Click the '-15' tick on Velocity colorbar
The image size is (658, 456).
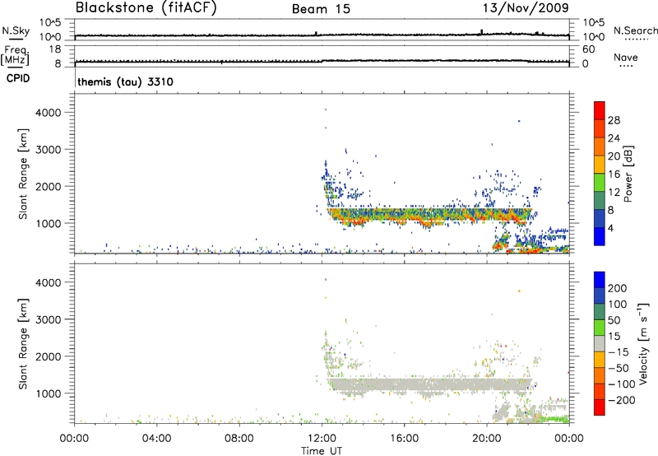click(618, 352)
